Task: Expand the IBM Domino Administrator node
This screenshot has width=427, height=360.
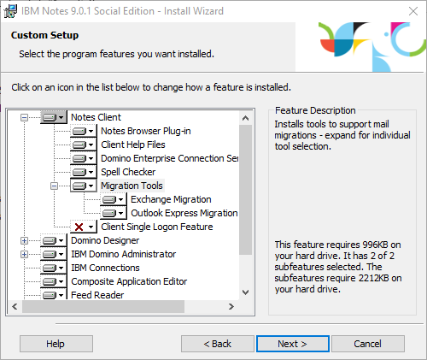Action: (x=25, y=254)
